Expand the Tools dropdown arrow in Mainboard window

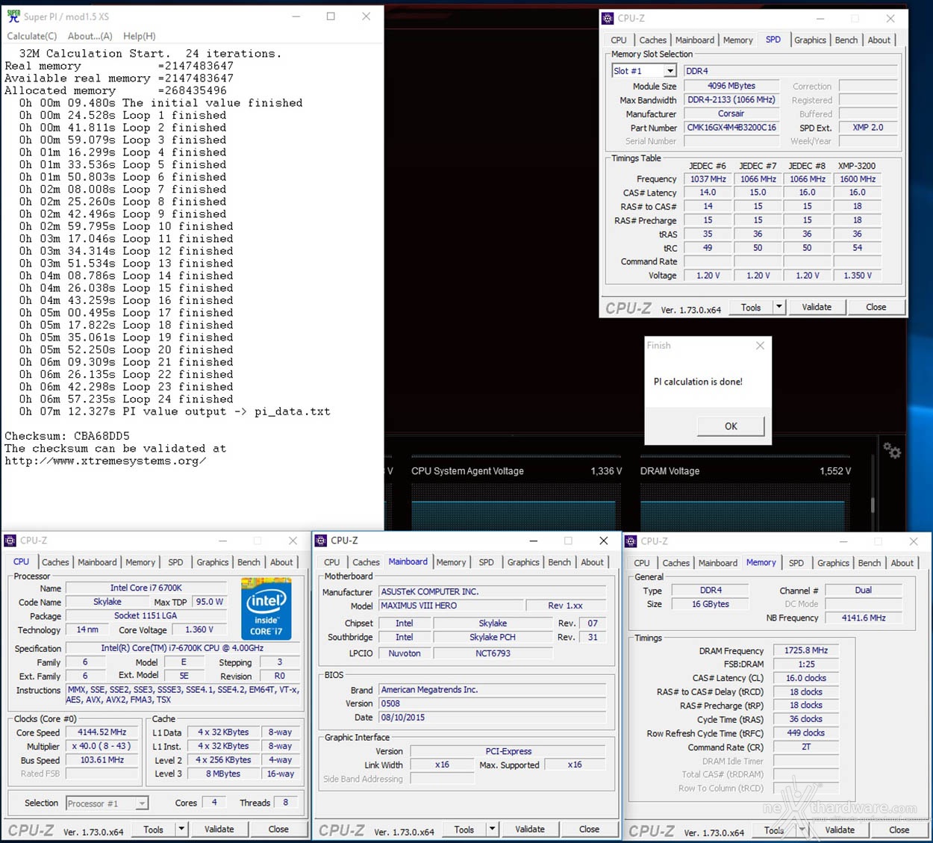[492, 830]
